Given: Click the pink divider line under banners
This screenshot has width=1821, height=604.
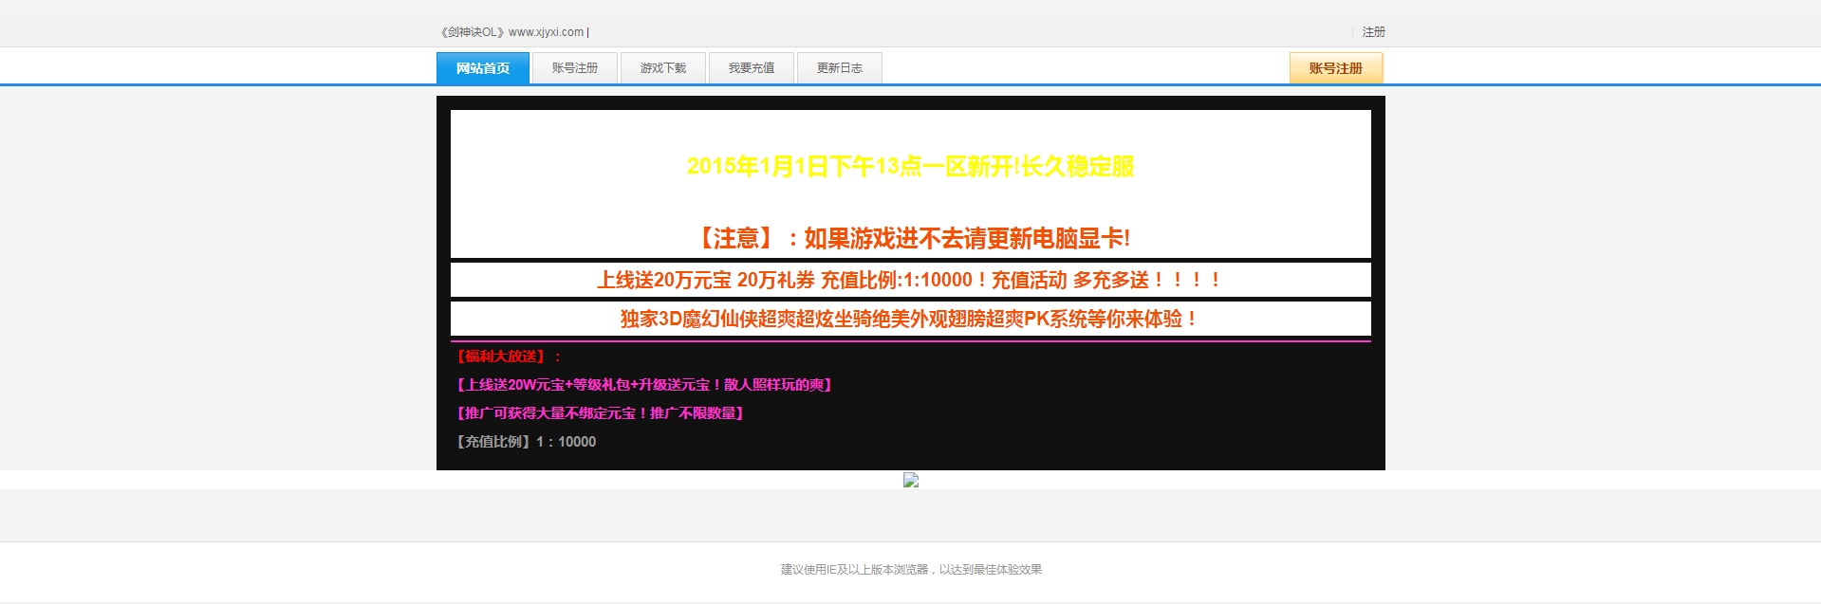Looking at the screenshot, I should point(910,340).
